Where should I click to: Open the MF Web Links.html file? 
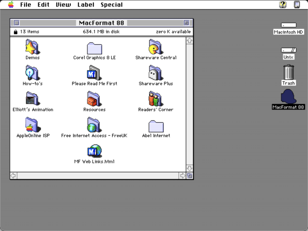(x=94, y=151)
